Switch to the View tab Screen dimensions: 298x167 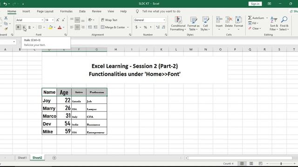point(111,11)
